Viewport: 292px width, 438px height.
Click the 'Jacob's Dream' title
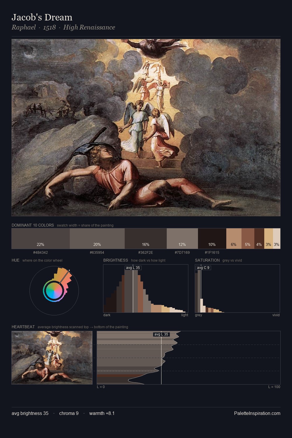point(42,17)
